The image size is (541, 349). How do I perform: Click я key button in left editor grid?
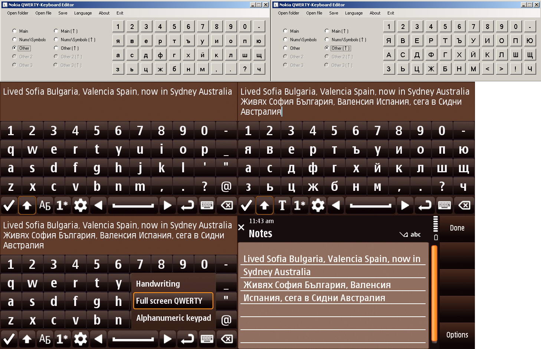coord(118,41)
